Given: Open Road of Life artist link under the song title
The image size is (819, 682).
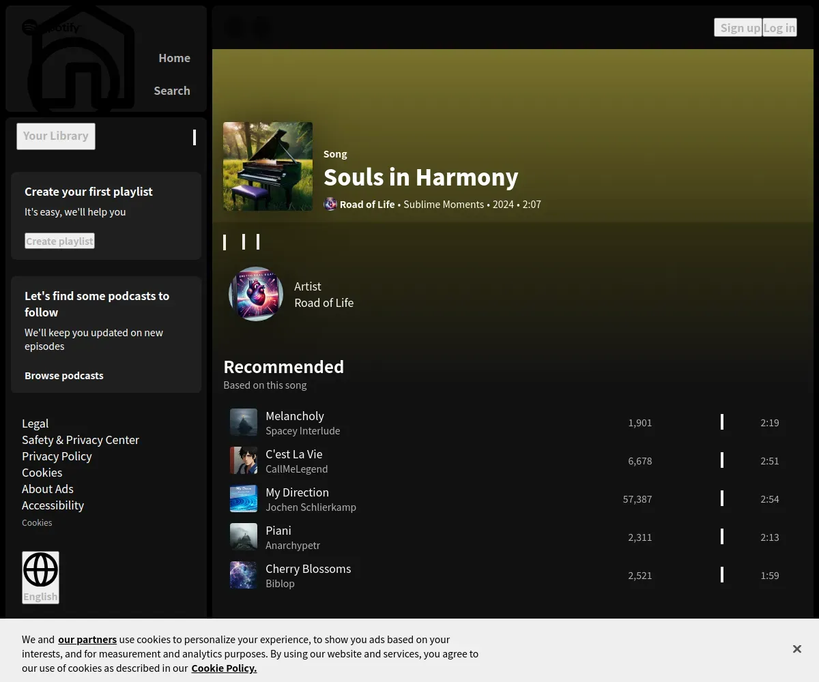Looking at the screenshot, I should pyautogui.click(x=367, y=204).
